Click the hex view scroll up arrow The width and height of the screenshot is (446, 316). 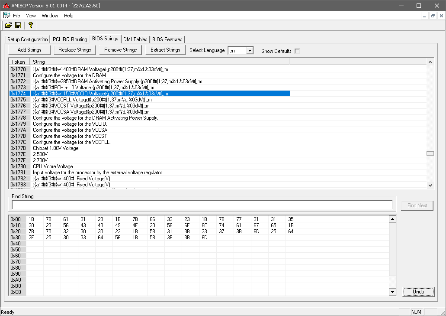(392, 219)
